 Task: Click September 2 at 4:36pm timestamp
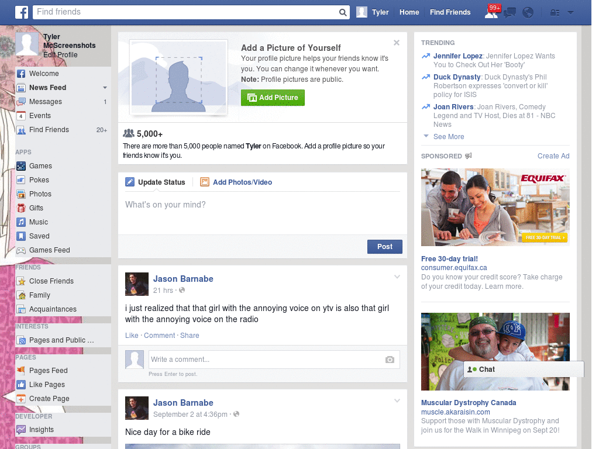pos(190,415)
